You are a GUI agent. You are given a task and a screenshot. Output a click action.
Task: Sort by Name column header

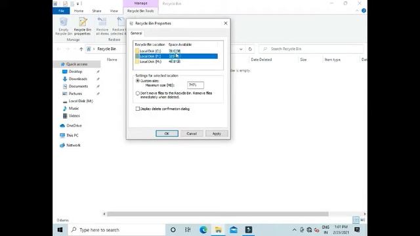[112, 60]
